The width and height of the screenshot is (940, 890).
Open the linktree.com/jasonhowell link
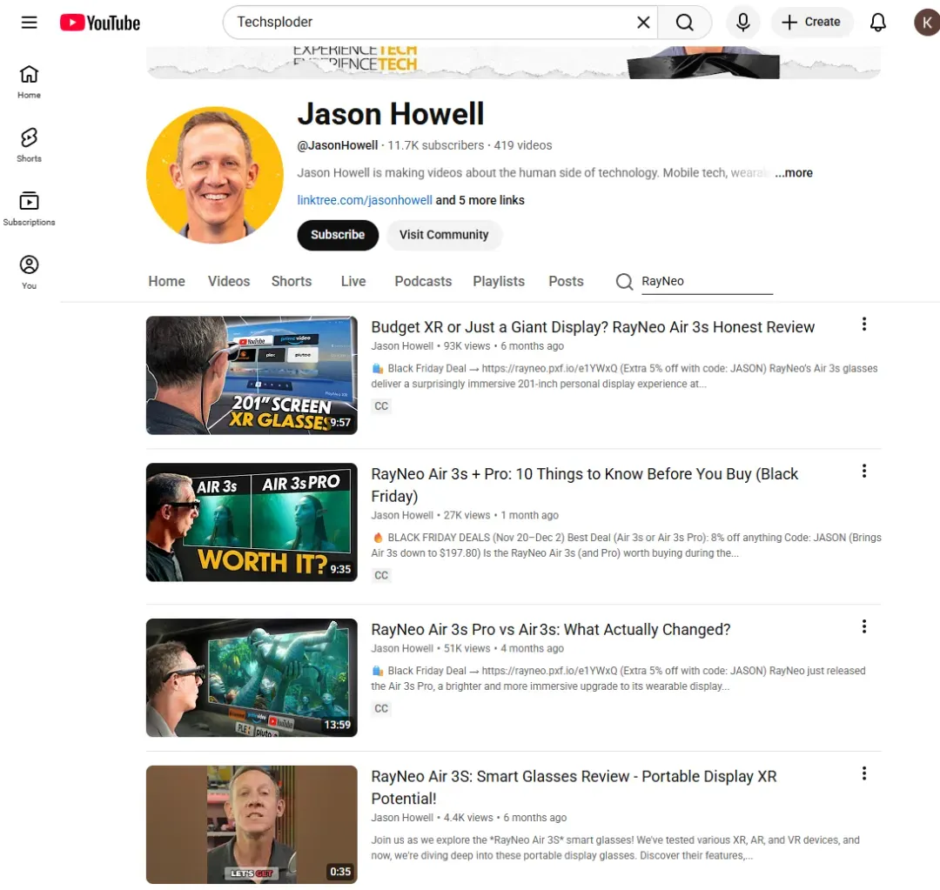(365, 200)
